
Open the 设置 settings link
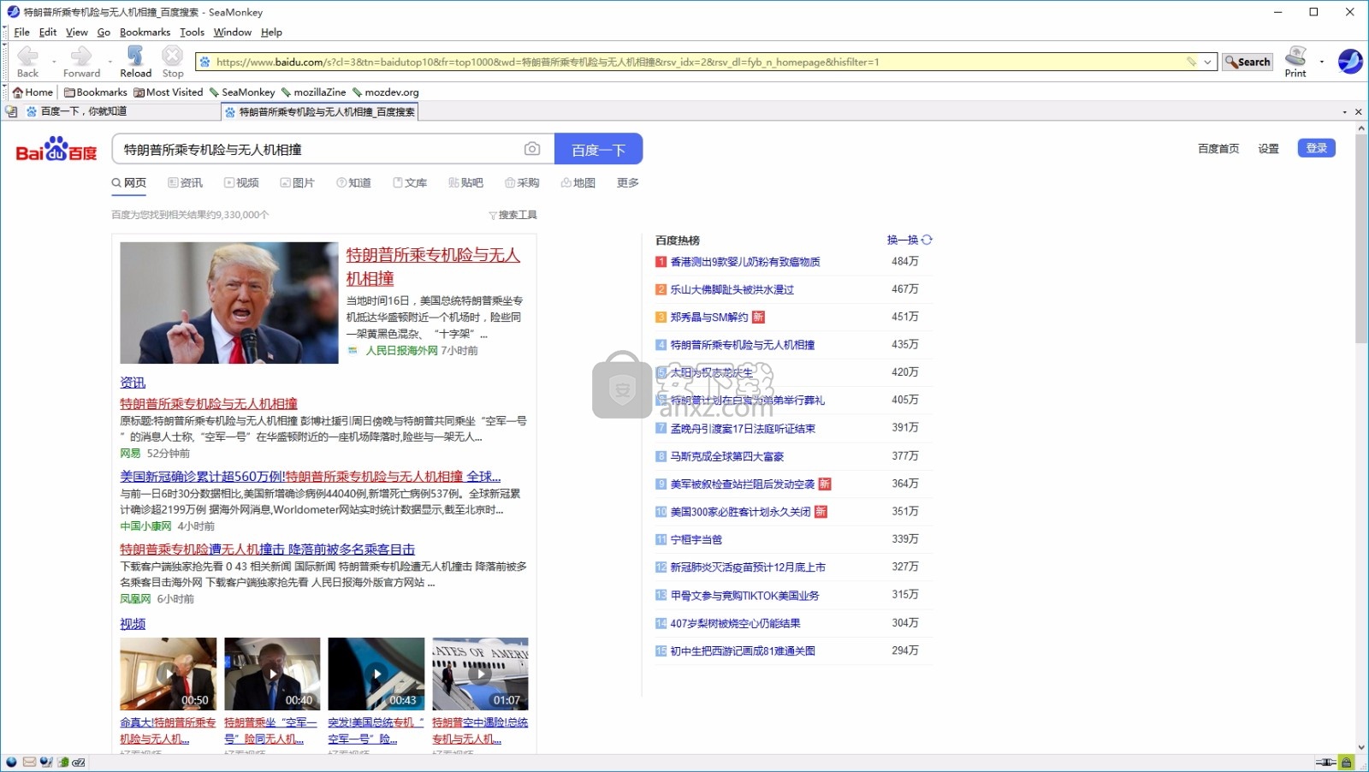(x=1268, y=149)
